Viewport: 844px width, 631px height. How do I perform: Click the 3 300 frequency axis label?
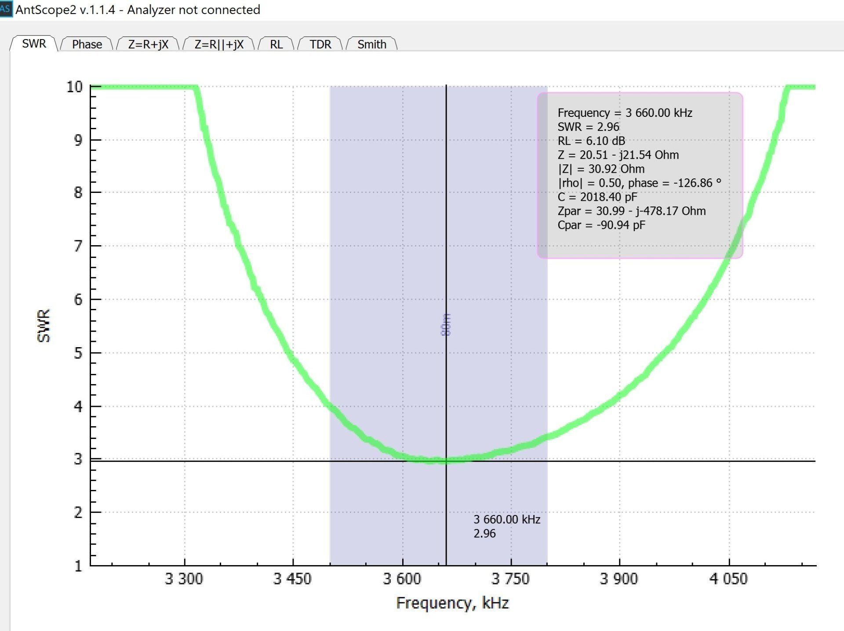tap(184, 579)
